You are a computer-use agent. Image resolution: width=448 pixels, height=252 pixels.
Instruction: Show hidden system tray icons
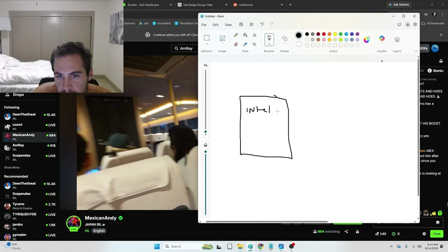[x=391, y=246]
